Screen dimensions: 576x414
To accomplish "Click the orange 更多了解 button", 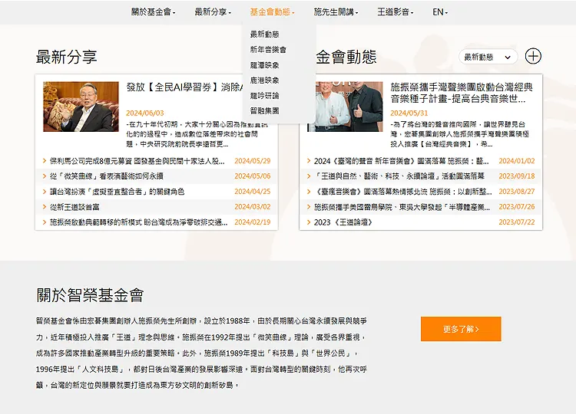I will pyautogui.click(x=461, y=329).
